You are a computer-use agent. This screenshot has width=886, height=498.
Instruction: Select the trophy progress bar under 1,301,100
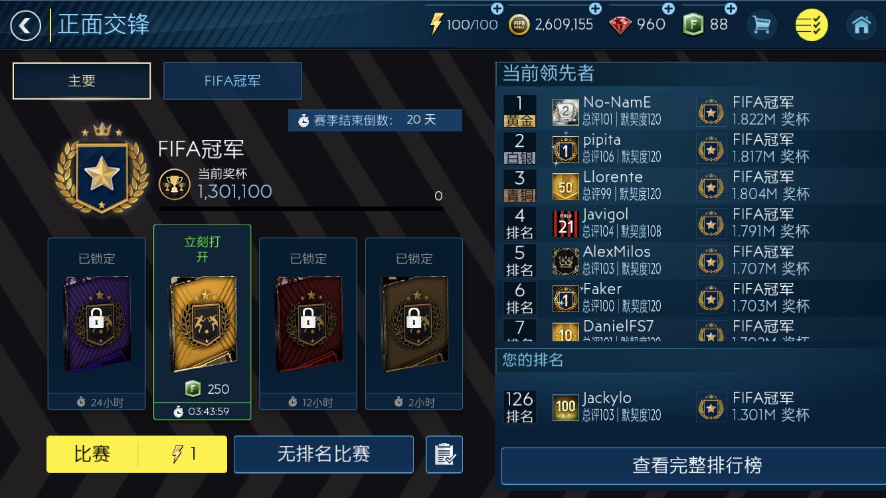pyautogui.click(x=301, y=208)
